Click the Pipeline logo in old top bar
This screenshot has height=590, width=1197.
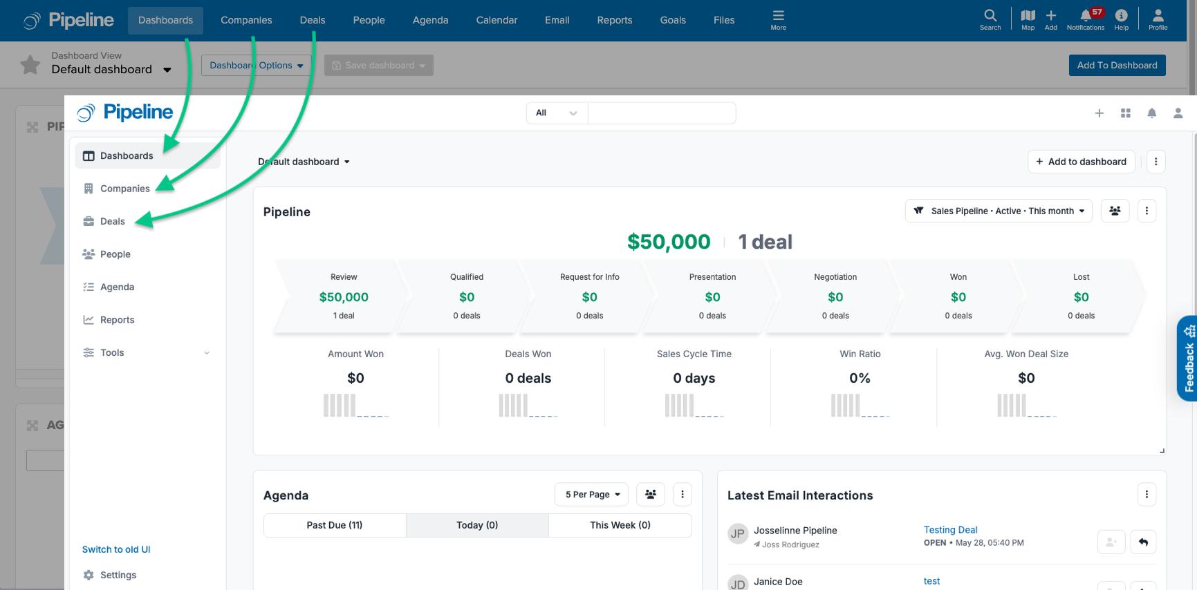(x=68, y=20)
